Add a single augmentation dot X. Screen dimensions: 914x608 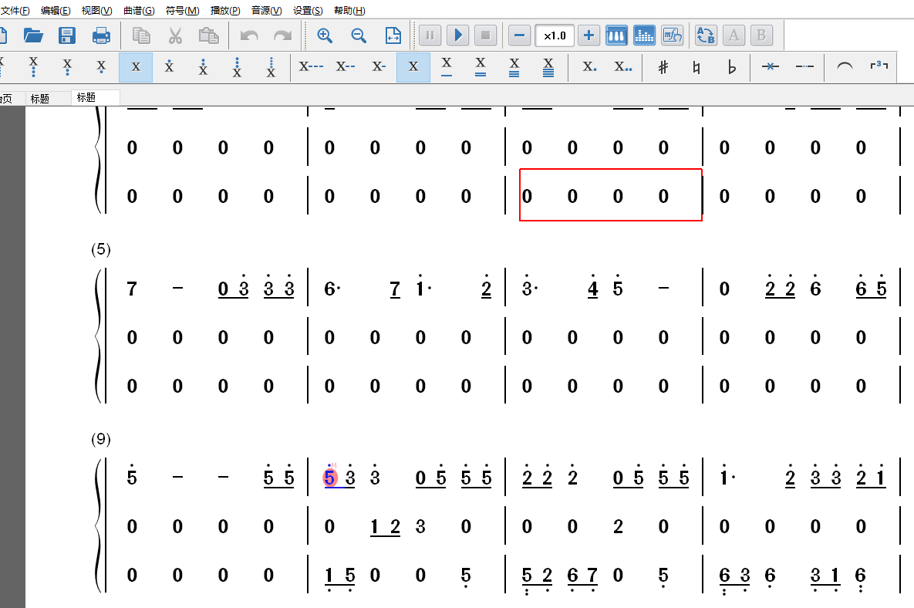[x=589, y=67]
